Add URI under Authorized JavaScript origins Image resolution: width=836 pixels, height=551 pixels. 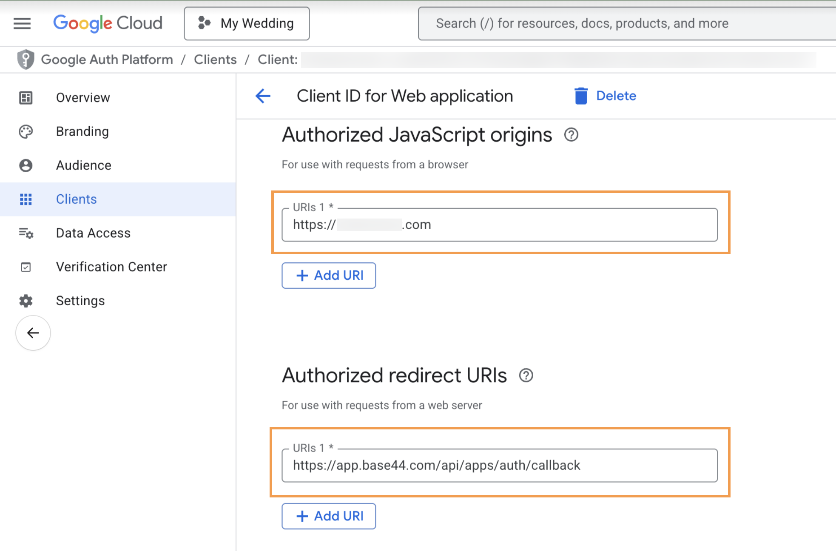[329, 275]
